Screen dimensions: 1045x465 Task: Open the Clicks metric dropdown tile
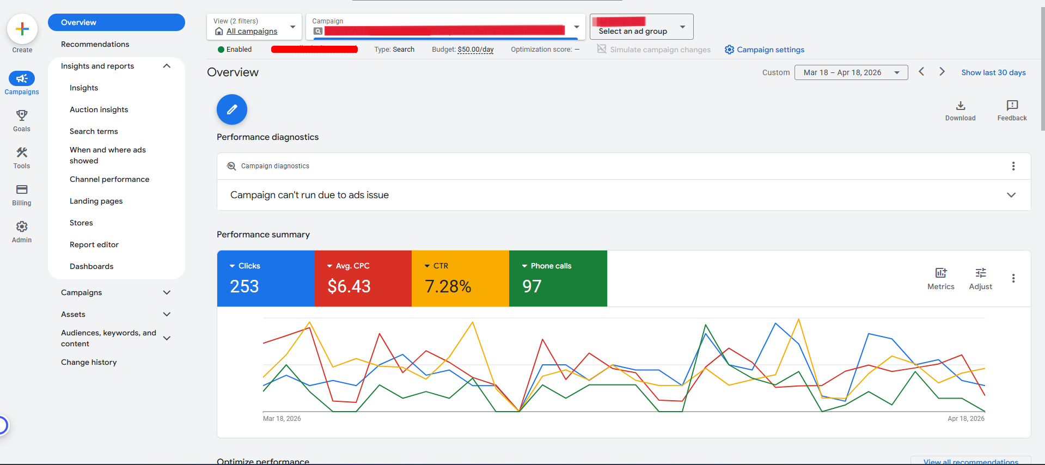click(266, 278)
